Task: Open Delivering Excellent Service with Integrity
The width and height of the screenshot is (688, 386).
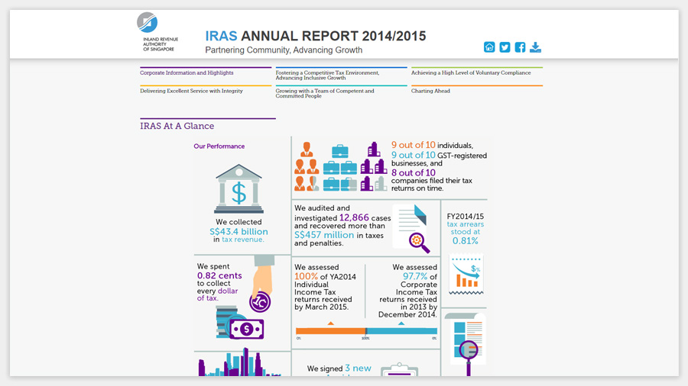Action: (x=191, y=91)
